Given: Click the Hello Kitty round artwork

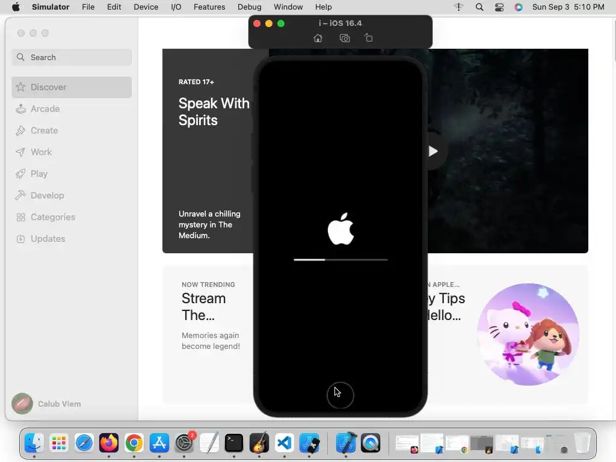Looking at the screenshot, I should [x=528, y=334].
